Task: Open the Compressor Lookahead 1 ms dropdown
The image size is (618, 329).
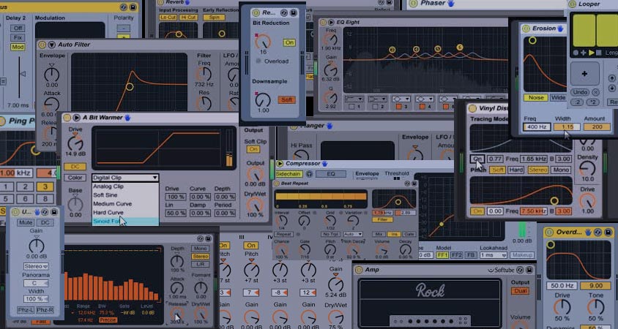Action: click(x=493, y=255)
